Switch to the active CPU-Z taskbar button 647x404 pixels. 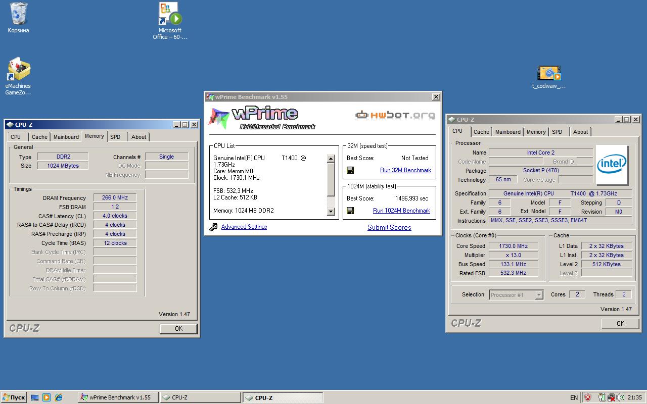pyautogui.click(x=283, y=397)
